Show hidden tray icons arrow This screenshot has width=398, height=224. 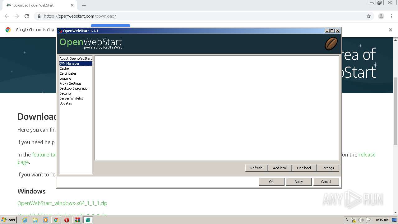coord(347,220)
